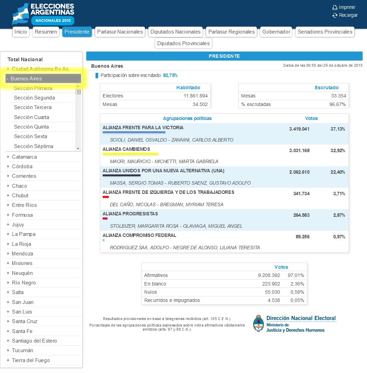Select Total Nacional in the sidebar
The width and height of the screenshot is (367, 373).
(x=25, y=59)
